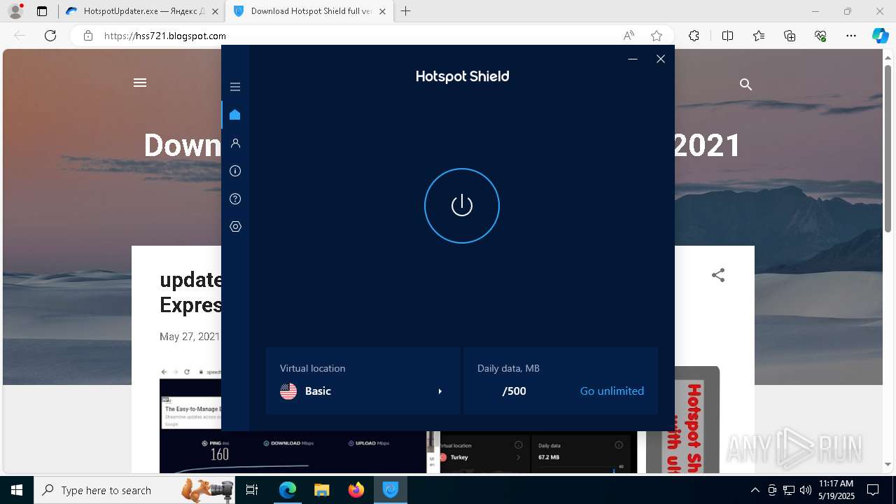Open the volume control in system tray

(806, 490)
